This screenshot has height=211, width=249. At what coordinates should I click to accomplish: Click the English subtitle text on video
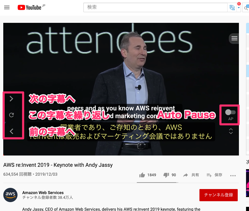[x=121, y=112]
